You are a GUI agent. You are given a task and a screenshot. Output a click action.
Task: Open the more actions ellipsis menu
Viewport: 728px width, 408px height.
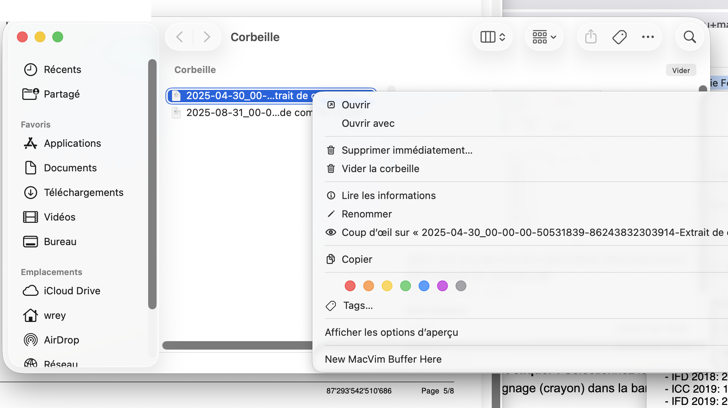click(x=648, y=37)
